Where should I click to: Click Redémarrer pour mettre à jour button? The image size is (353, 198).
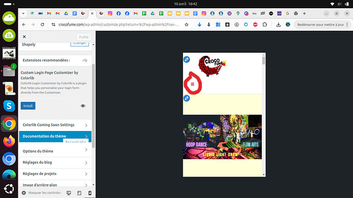(320, 25)
